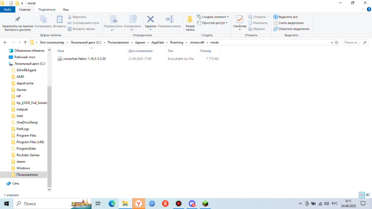The height and width of the screenshot is (209, 372).
Task: Switch РУС input language indicator
Action: pyautogui.click(x=334, y=203)
